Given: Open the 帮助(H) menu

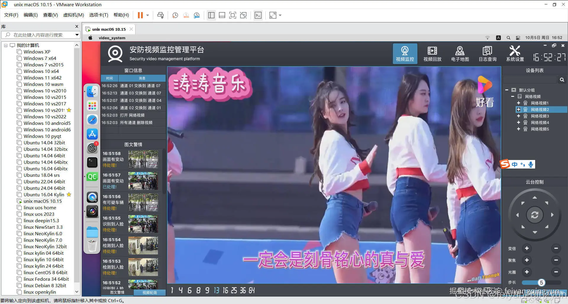Looking at the screenshot, I should pos(121,15).
